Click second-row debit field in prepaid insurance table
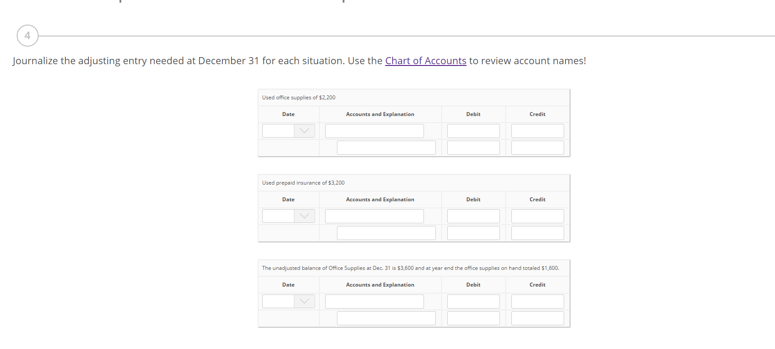Viewport: 775px width, 349px height. [474, 233]
